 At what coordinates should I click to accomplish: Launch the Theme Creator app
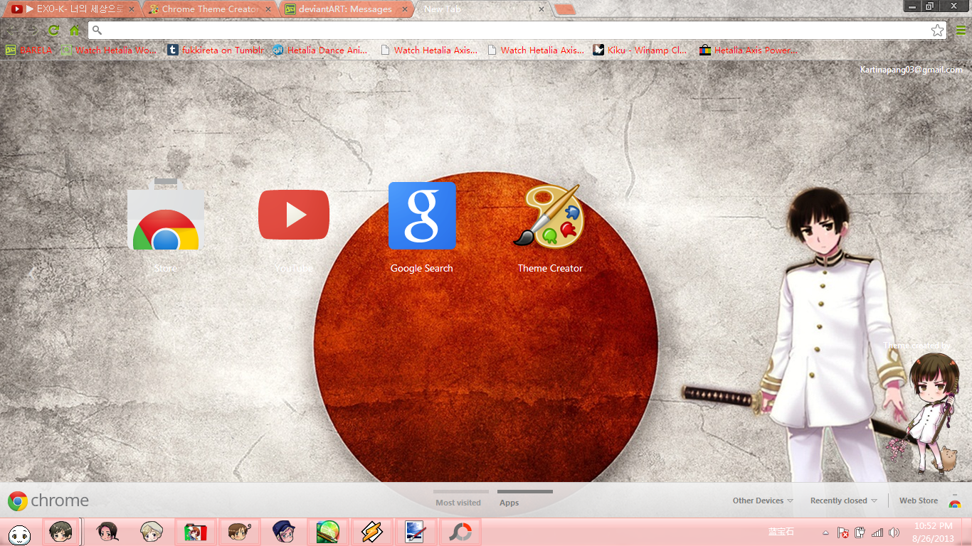point(549,217)
